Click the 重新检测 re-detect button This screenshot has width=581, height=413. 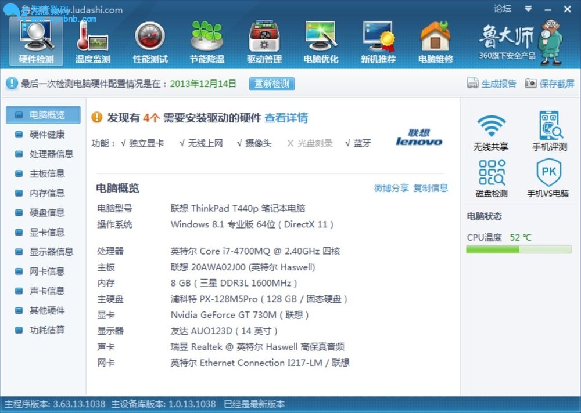click(272, 84)
